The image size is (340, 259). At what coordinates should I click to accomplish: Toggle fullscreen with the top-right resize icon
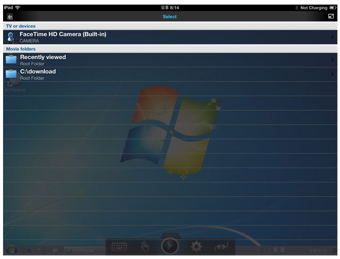(x=331, y=16)
